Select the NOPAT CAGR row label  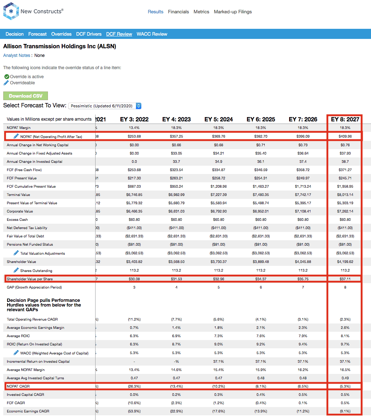point(18,386)
